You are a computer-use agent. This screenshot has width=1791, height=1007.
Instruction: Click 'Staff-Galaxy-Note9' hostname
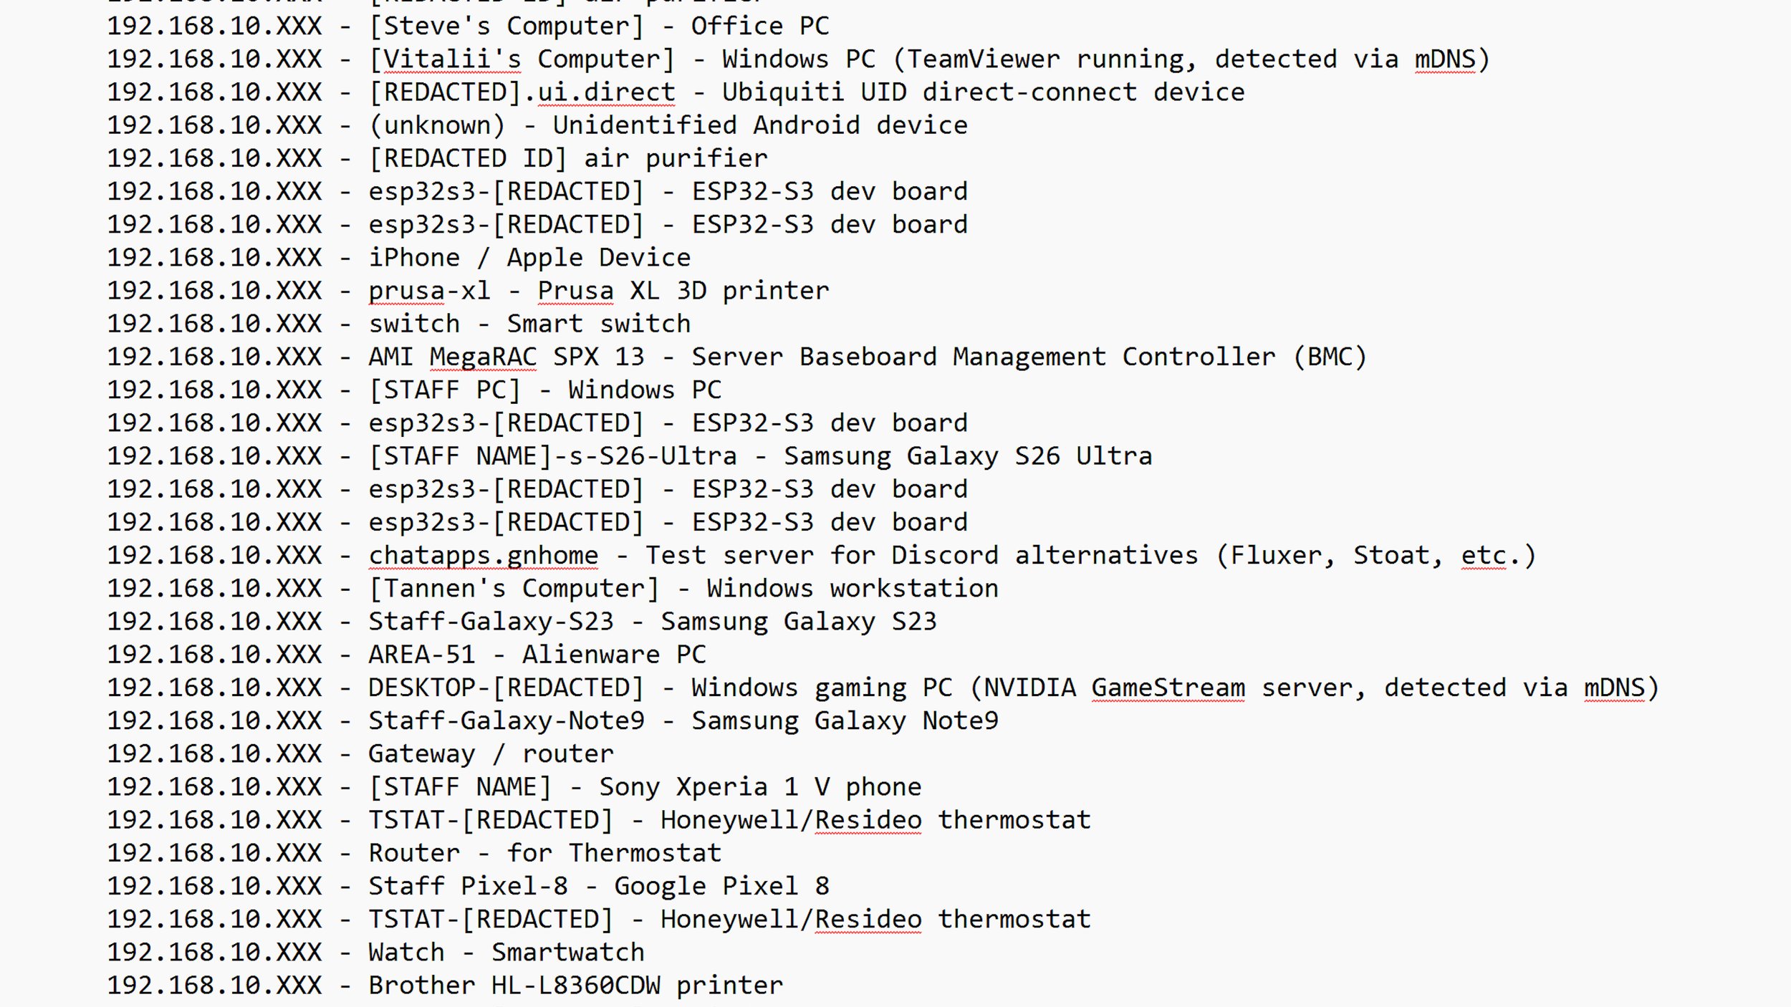506,721
